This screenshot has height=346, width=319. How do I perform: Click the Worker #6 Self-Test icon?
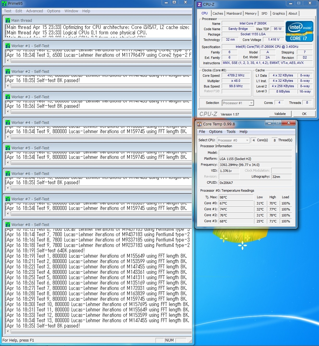click(8, 174)
